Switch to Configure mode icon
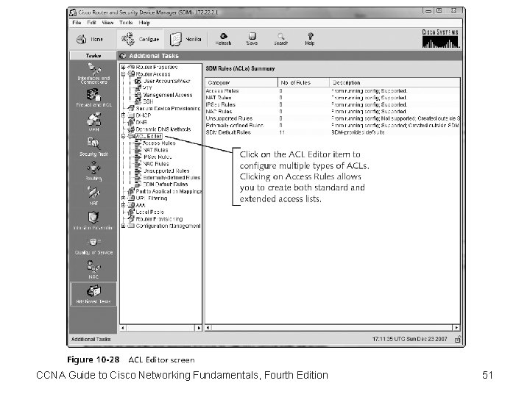The image size is (530, 397). point(128,39)
